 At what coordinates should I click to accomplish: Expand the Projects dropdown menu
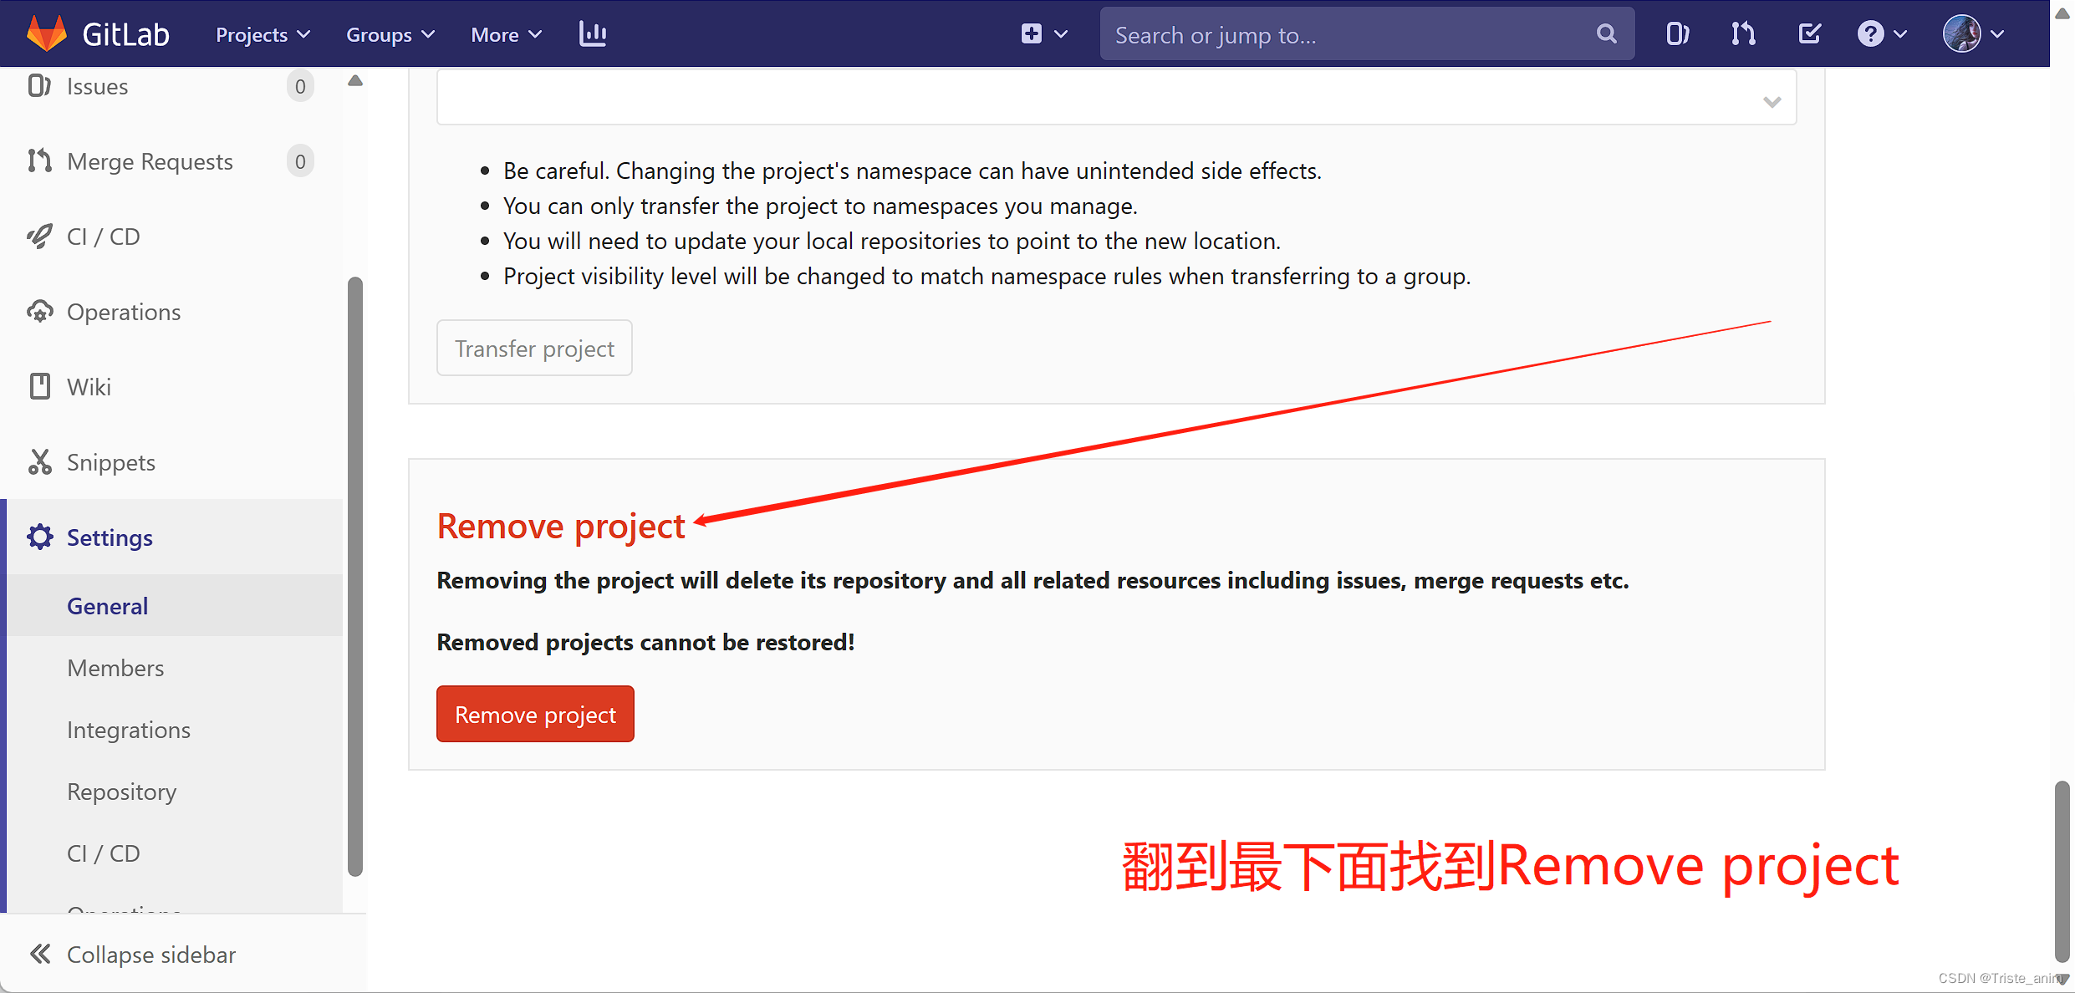[263, 34]
